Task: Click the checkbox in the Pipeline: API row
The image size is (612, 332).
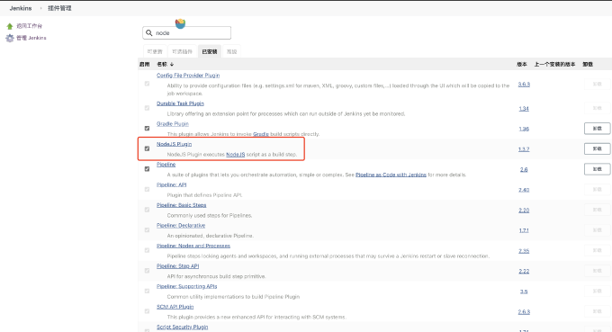Action: (147, 189)
